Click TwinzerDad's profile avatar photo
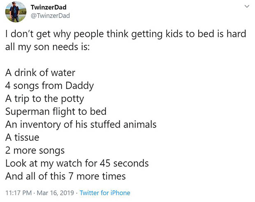Image resolution: width=255 pixels, height=202 pixels. tap(15, 12)
